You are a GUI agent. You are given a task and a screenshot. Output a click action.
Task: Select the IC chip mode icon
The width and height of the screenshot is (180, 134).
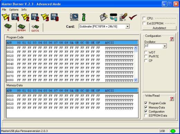tap(8, 27)
